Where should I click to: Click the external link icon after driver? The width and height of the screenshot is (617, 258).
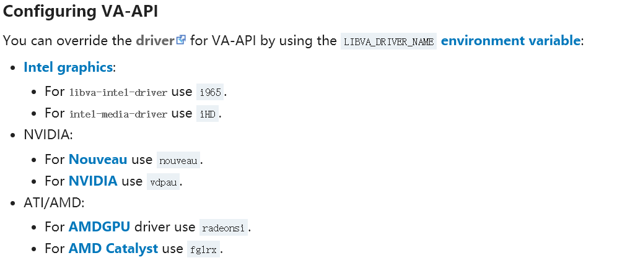tap(181, 40)
